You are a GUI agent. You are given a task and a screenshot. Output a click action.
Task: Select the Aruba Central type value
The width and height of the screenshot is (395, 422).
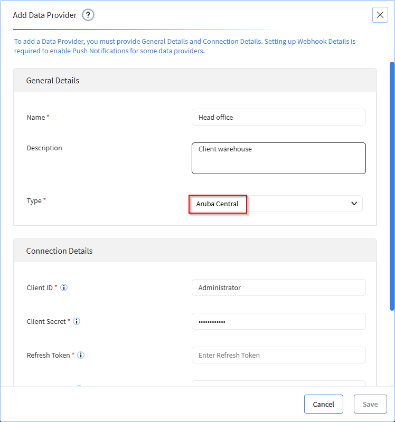tap(218, 204)
